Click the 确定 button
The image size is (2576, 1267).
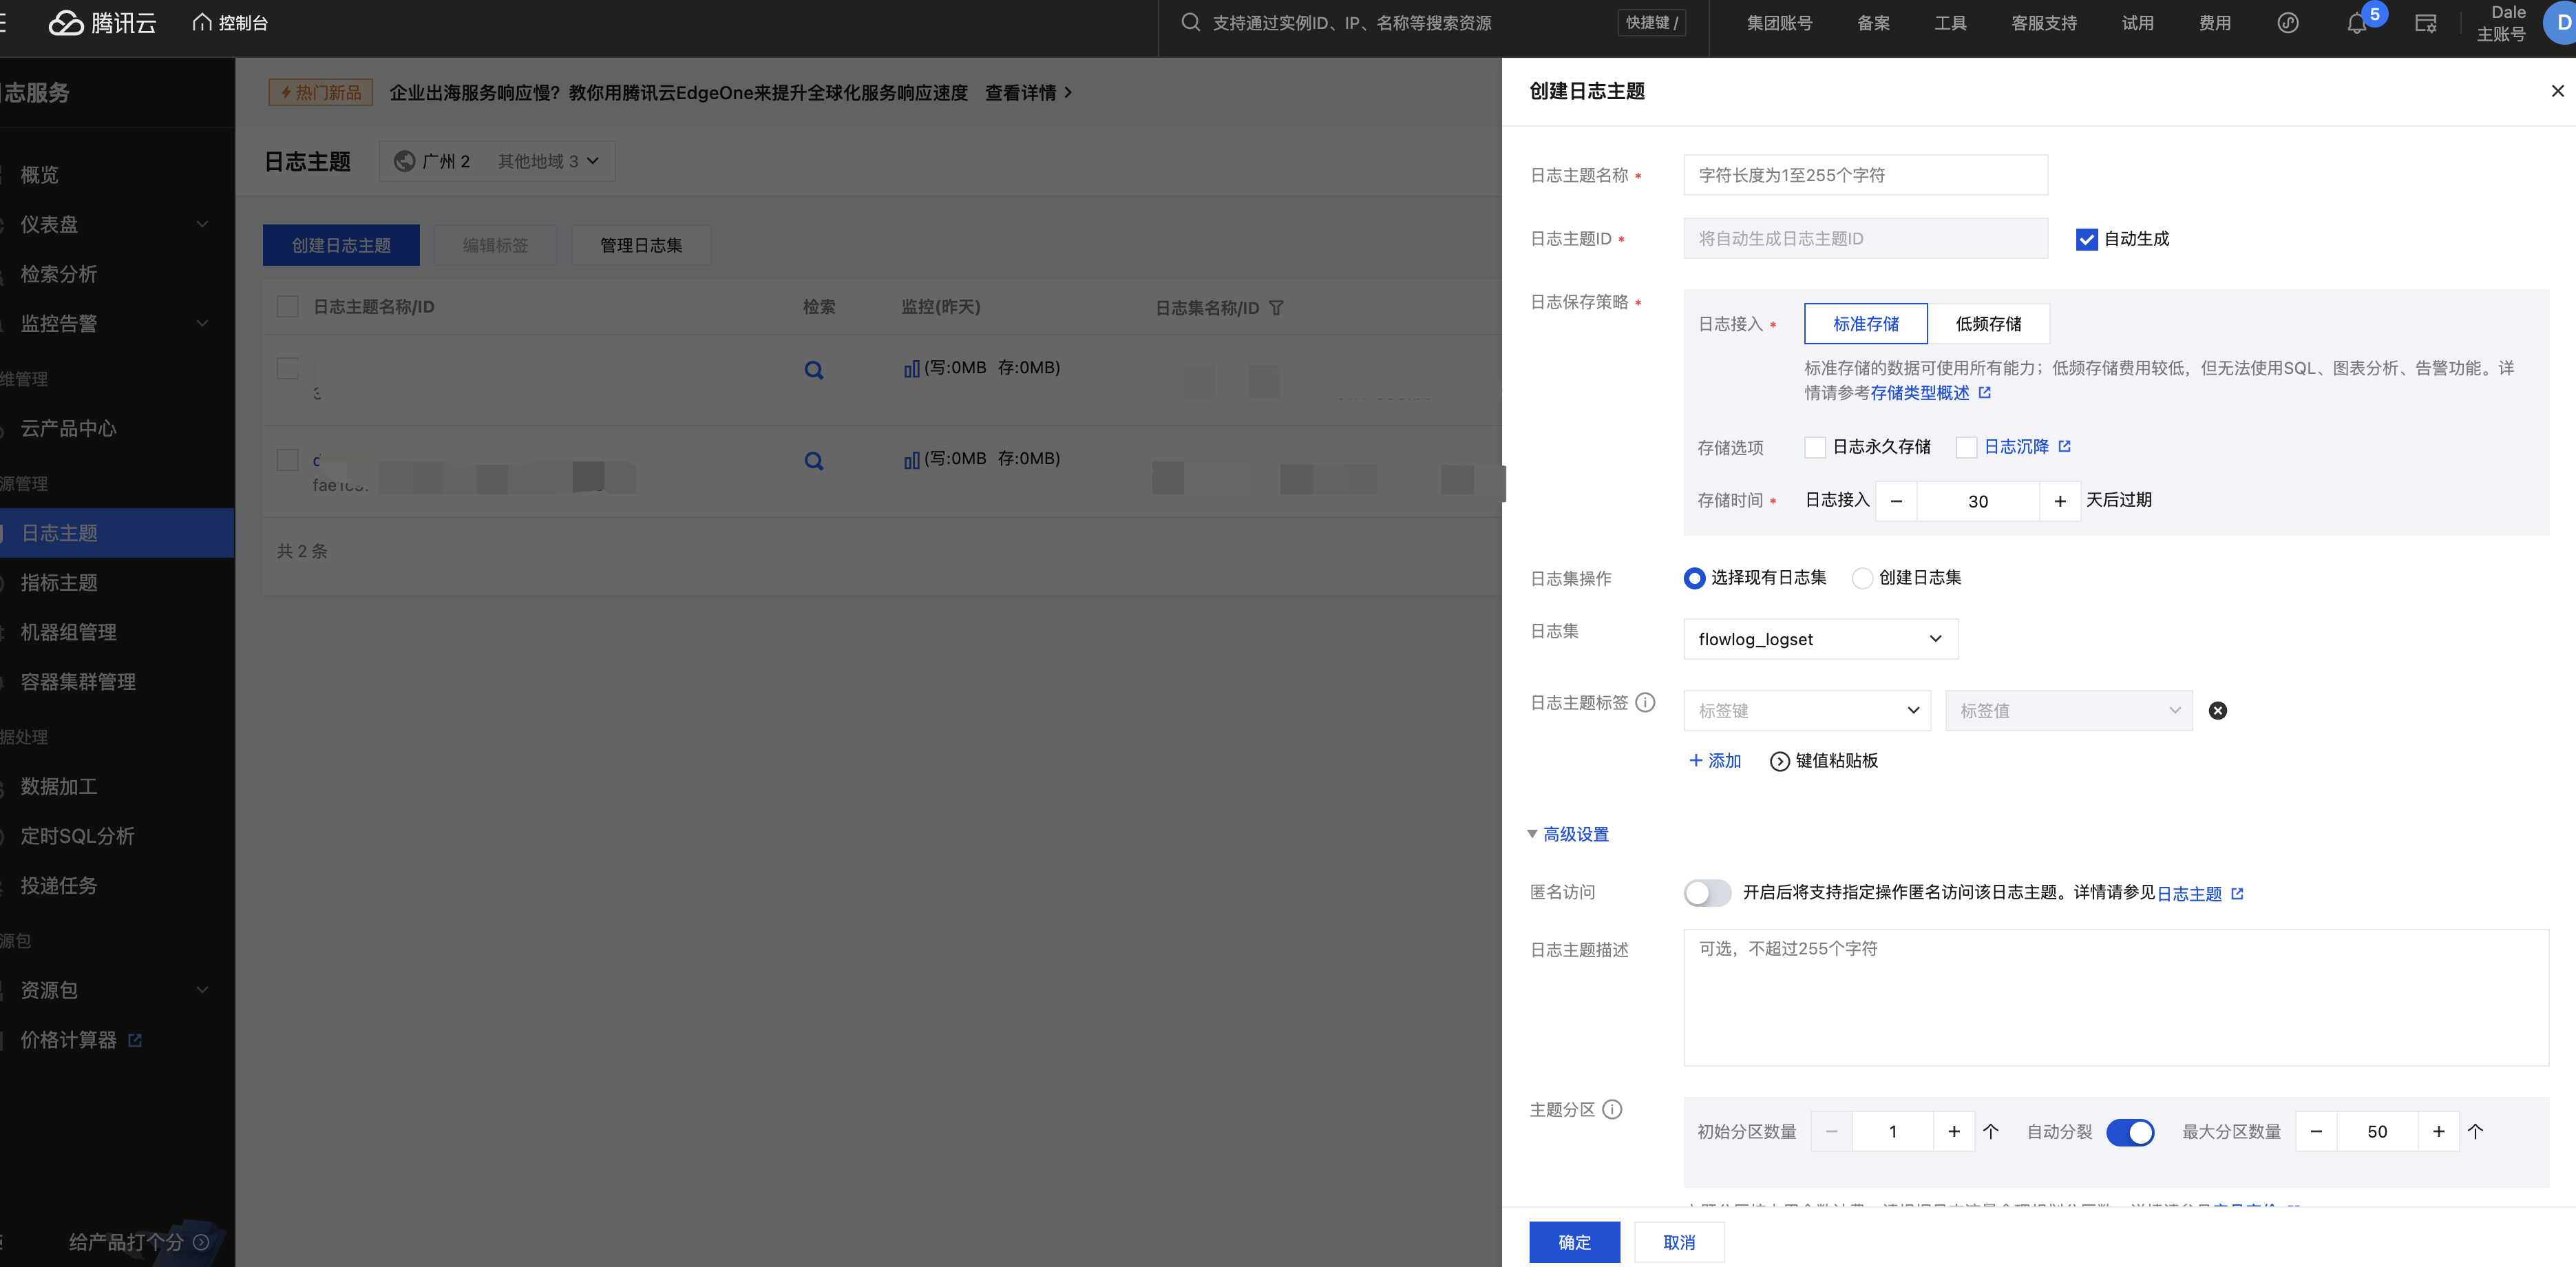1574,1242
